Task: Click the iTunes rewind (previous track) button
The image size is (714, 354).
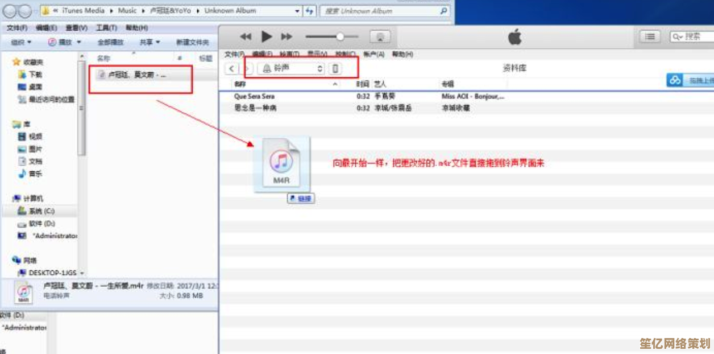Action: (x=246, y=37)
